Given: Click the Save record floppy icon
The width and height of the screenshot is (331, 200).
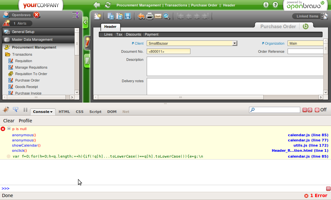Looking at the screenshot, I should click(x=128, y=16).
